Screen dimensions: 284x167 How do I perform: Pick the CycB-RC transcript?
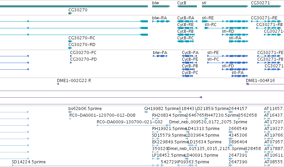pyautogui.click(x=185, y=41)
